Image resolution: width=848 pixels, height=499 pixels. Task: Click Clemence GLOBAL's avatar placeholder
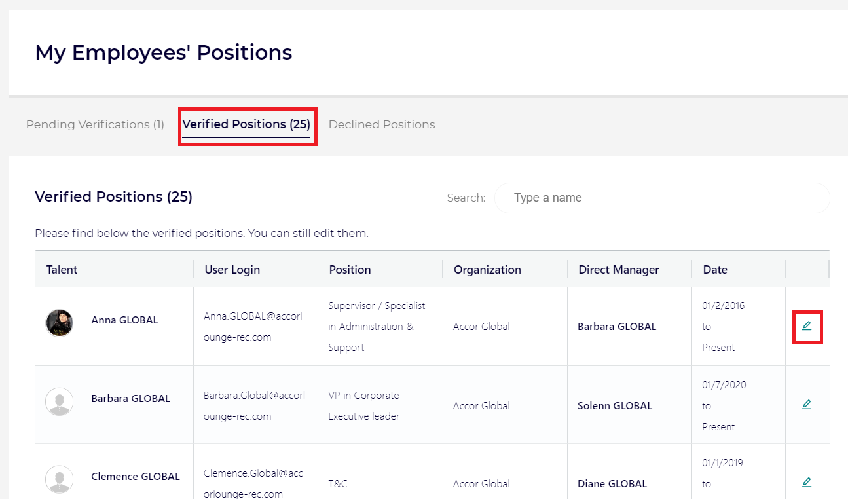[x=59, y=479]
